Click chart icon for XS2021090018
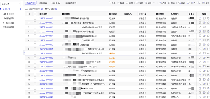The height and width of the screenshot is (99, 210). tap(204, 18)
